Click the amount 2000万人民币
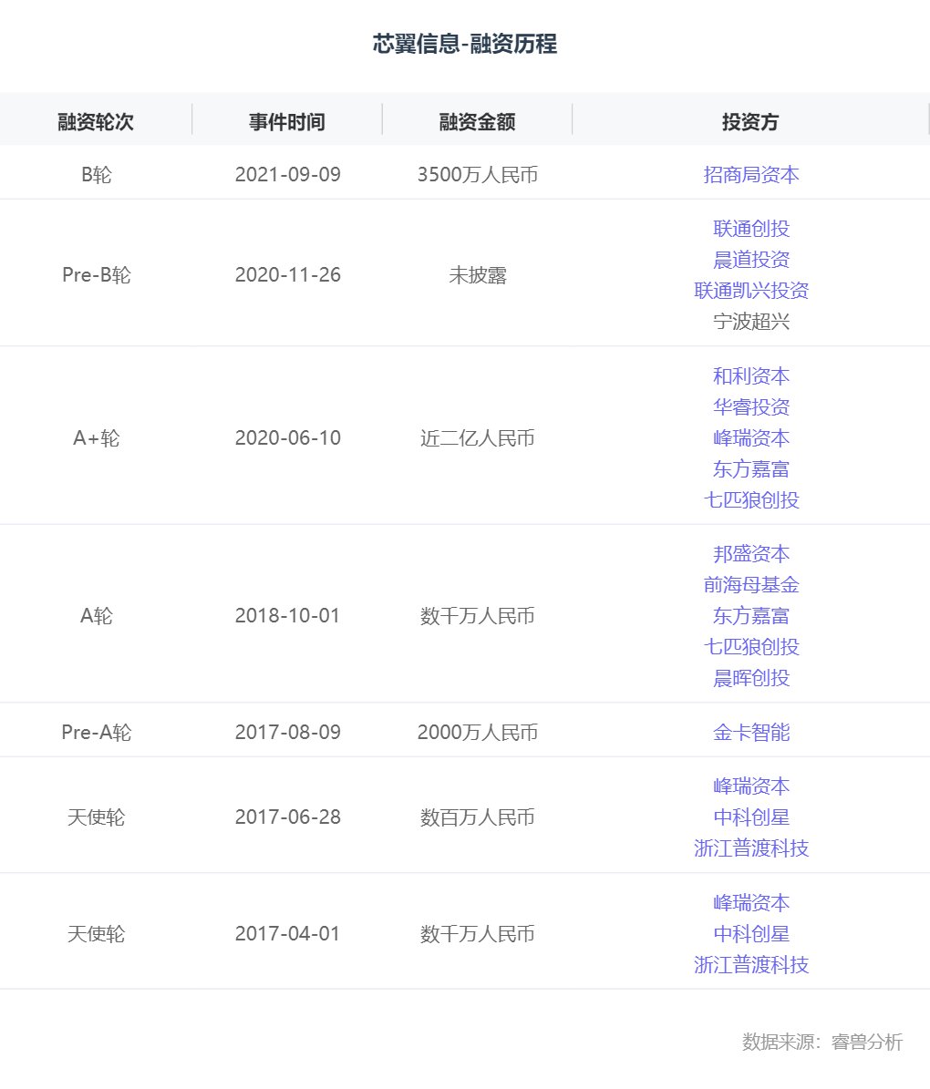 (x=478, y=732)
